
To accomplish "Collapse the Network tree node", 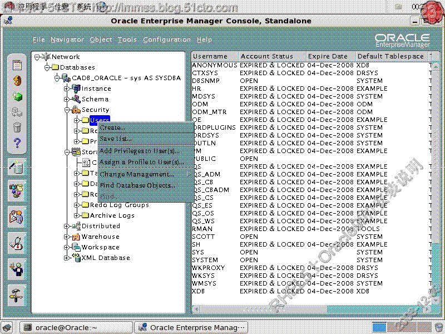I will tap(37, 57).
